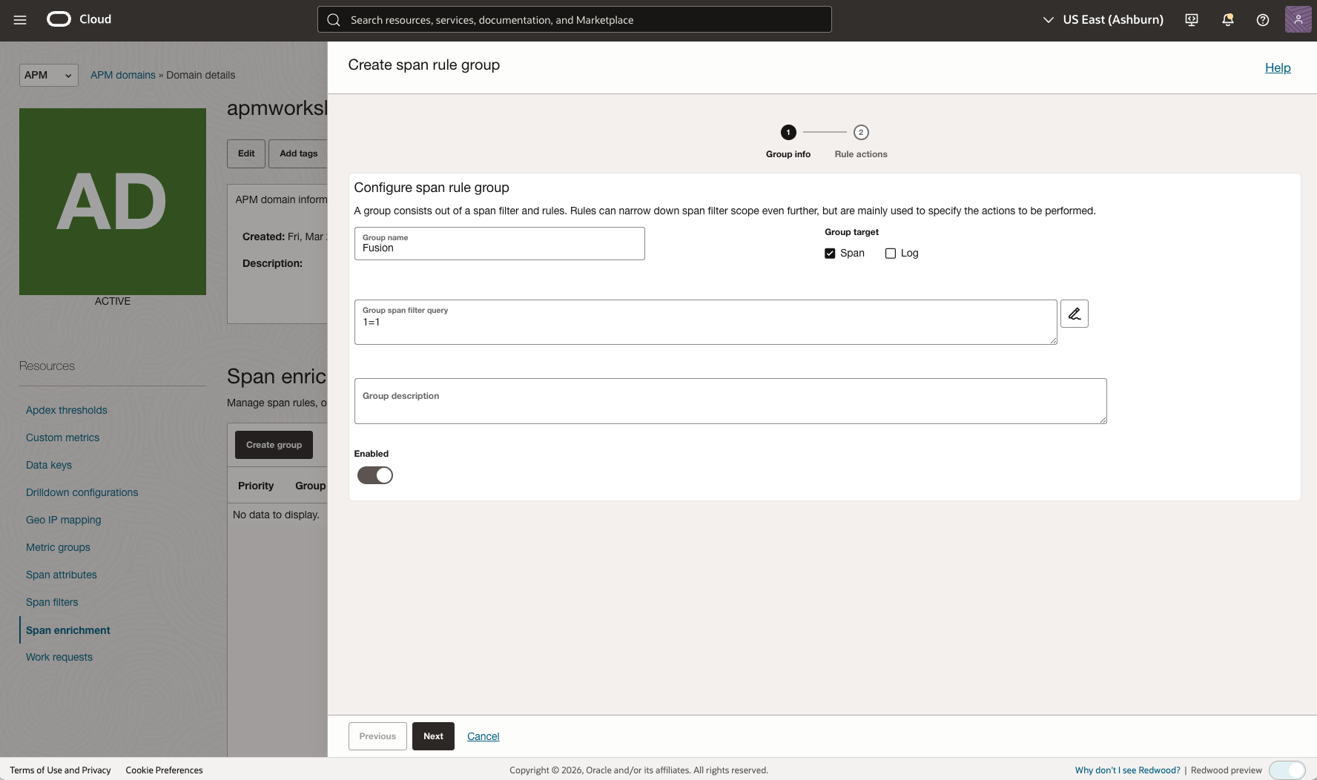Screen dimensions: 1317x780
Task: Click the Next button
Action: coord(433,736)
